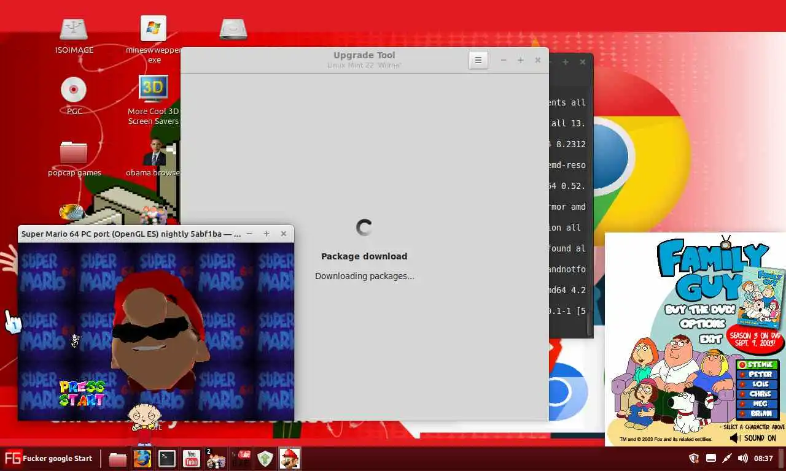This screenshot has width=786, height=471.
Task: Minimize the Super Mario 64 window
Action: (249, 234)
